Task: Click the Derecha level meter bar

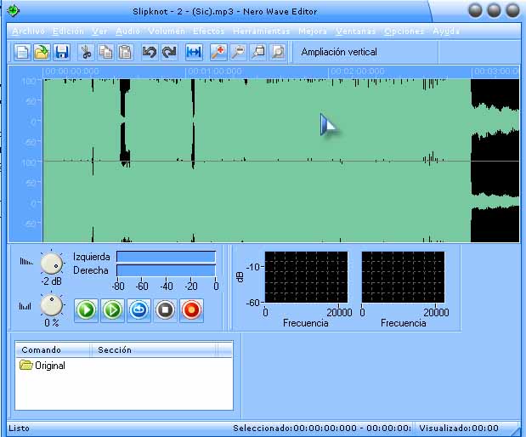Action: (x=166, y=270)
